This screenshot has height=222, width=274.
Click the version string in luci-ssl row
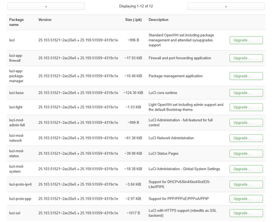pos(78,213)
